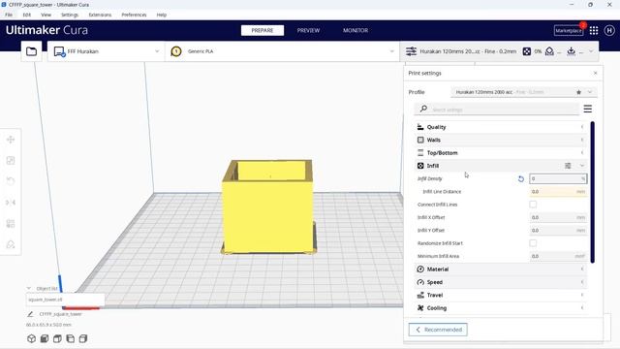Open the Generic PLA material dropdown
This screenshot has width=620, height=349.
point(282,51)
